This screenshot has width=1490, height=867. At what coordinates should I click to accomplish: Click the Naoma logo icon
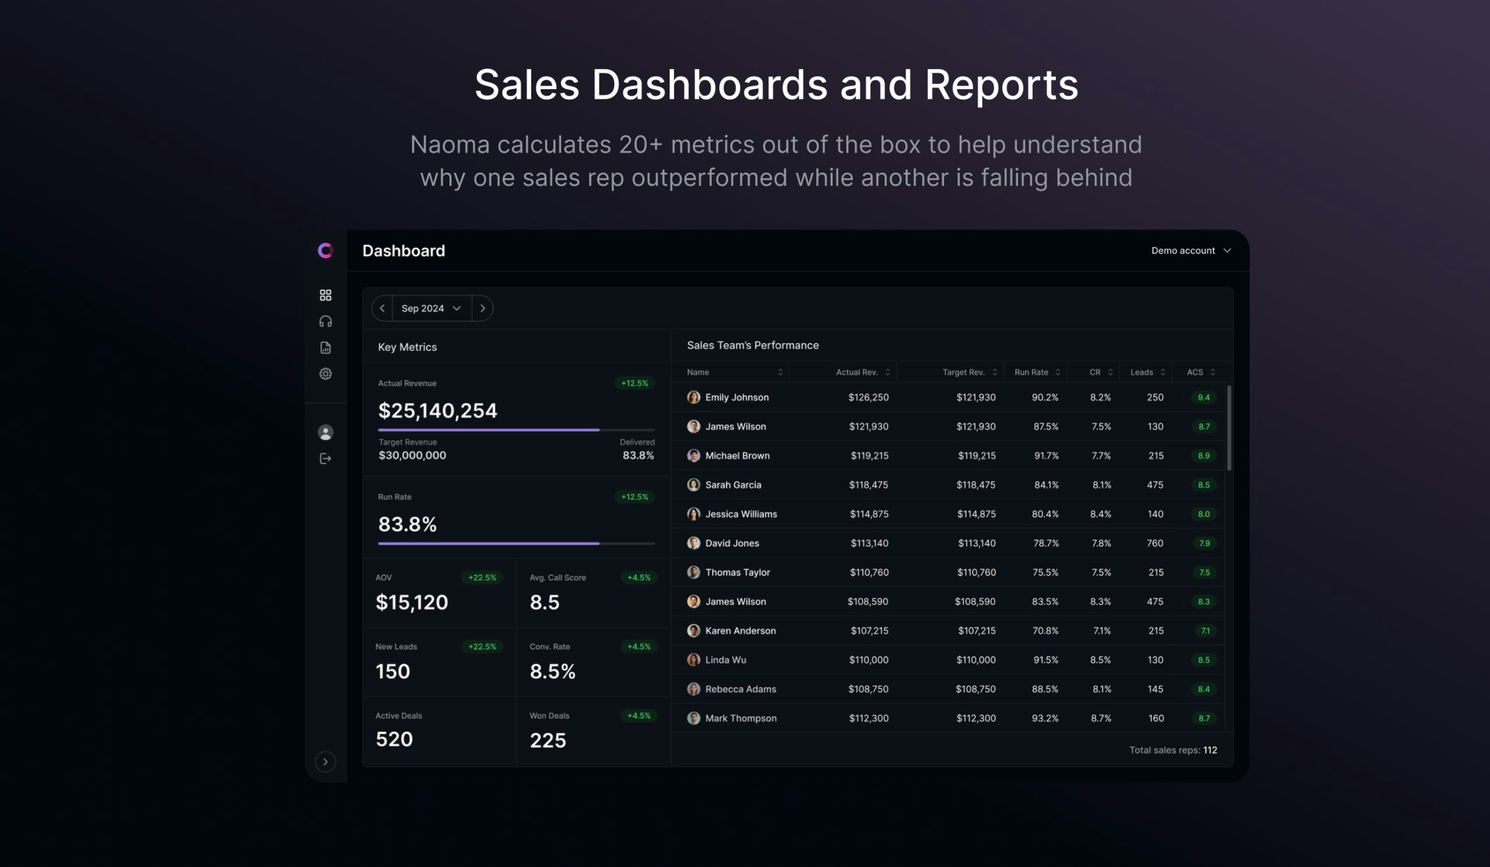click(325, 251)
